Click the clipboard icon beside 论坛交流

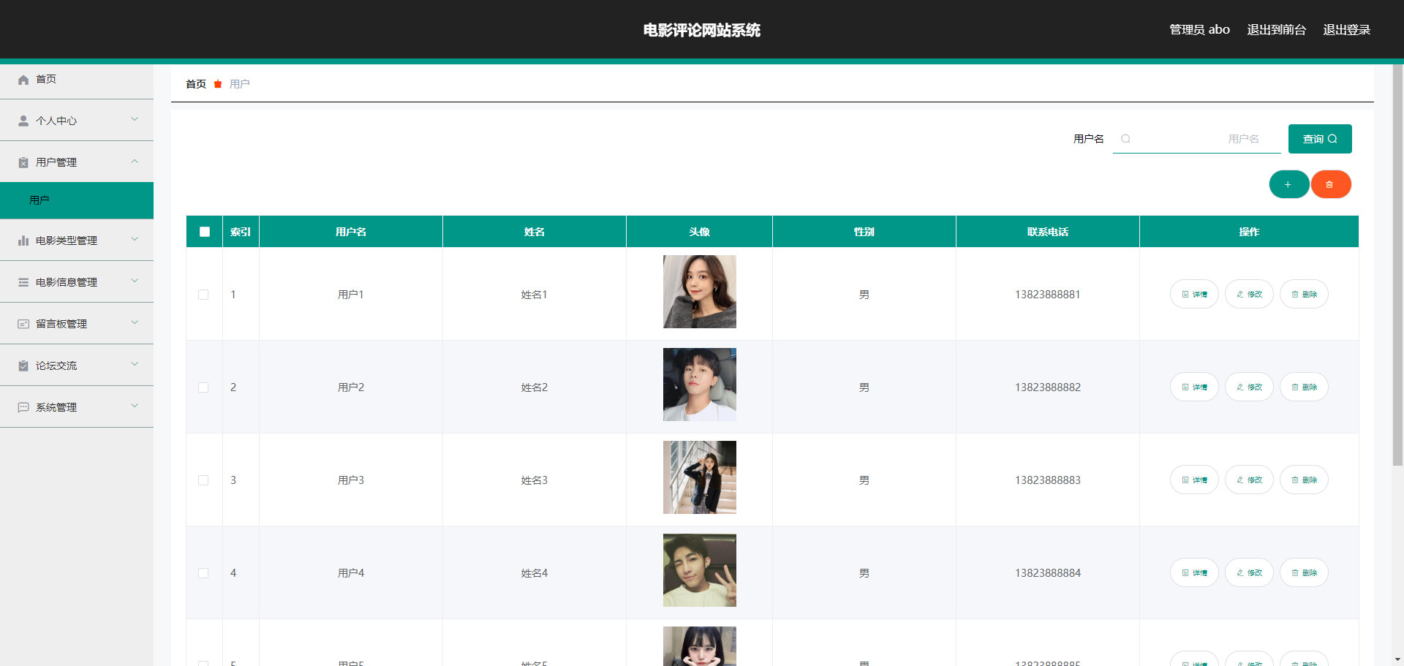23,366
